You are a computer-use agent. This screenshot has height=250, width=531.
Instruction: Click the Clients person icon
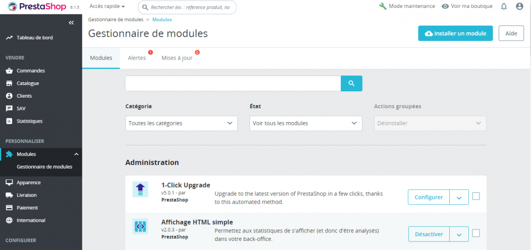click(x=10, y=96)
